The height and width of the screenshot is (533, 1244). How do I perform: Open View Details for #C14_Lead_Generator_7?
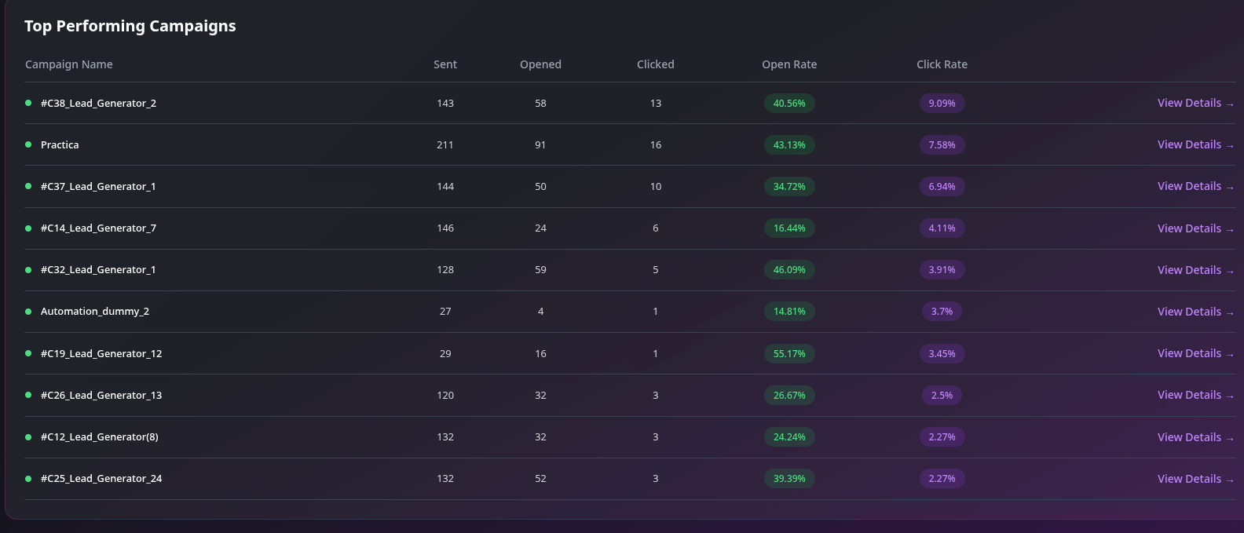pos(1195,228)
